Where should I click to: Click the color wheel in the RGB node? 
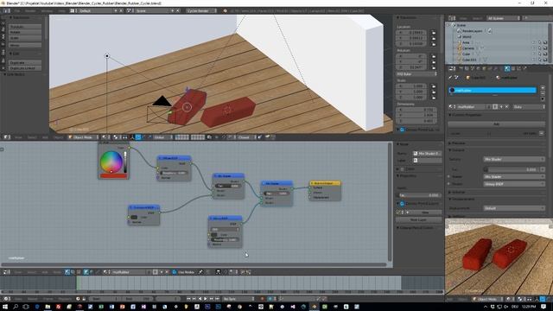(111, 162)
